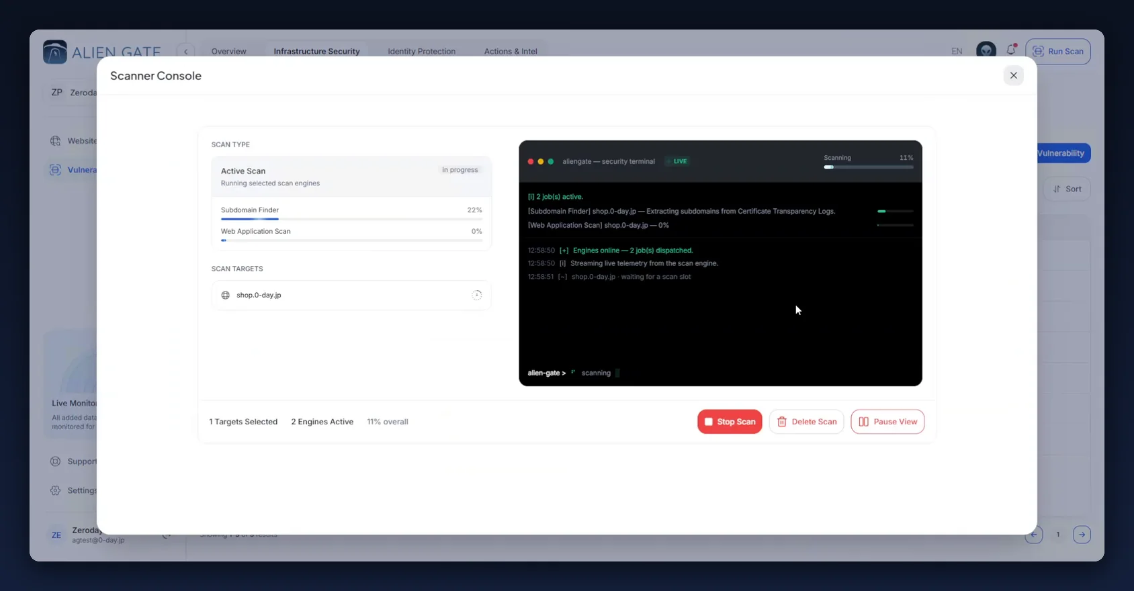Go to Actions & Intel tab

[511, 51]
